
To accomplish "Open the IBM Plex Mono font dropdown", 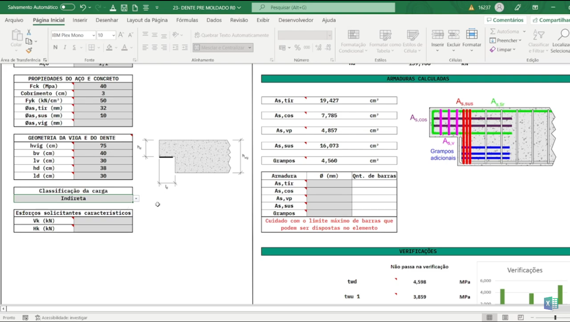I will 93,36.
